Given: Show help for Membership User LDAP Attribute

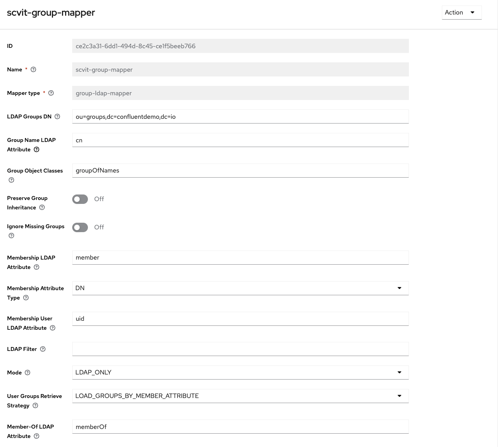Looking at the screenshot, I should tap(53, 328).
